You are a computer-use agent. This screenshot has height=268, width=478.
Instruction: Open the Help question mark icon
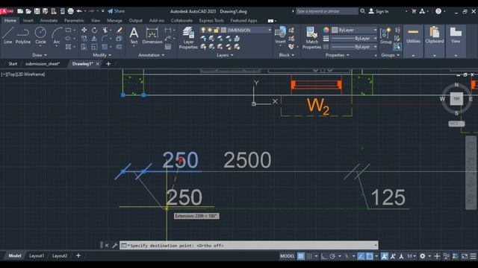tap(438, 11)
